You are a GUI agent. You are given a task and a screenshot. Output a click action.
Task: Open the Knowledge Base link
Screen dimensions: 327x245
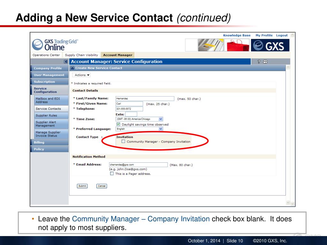tap(237, 35)
